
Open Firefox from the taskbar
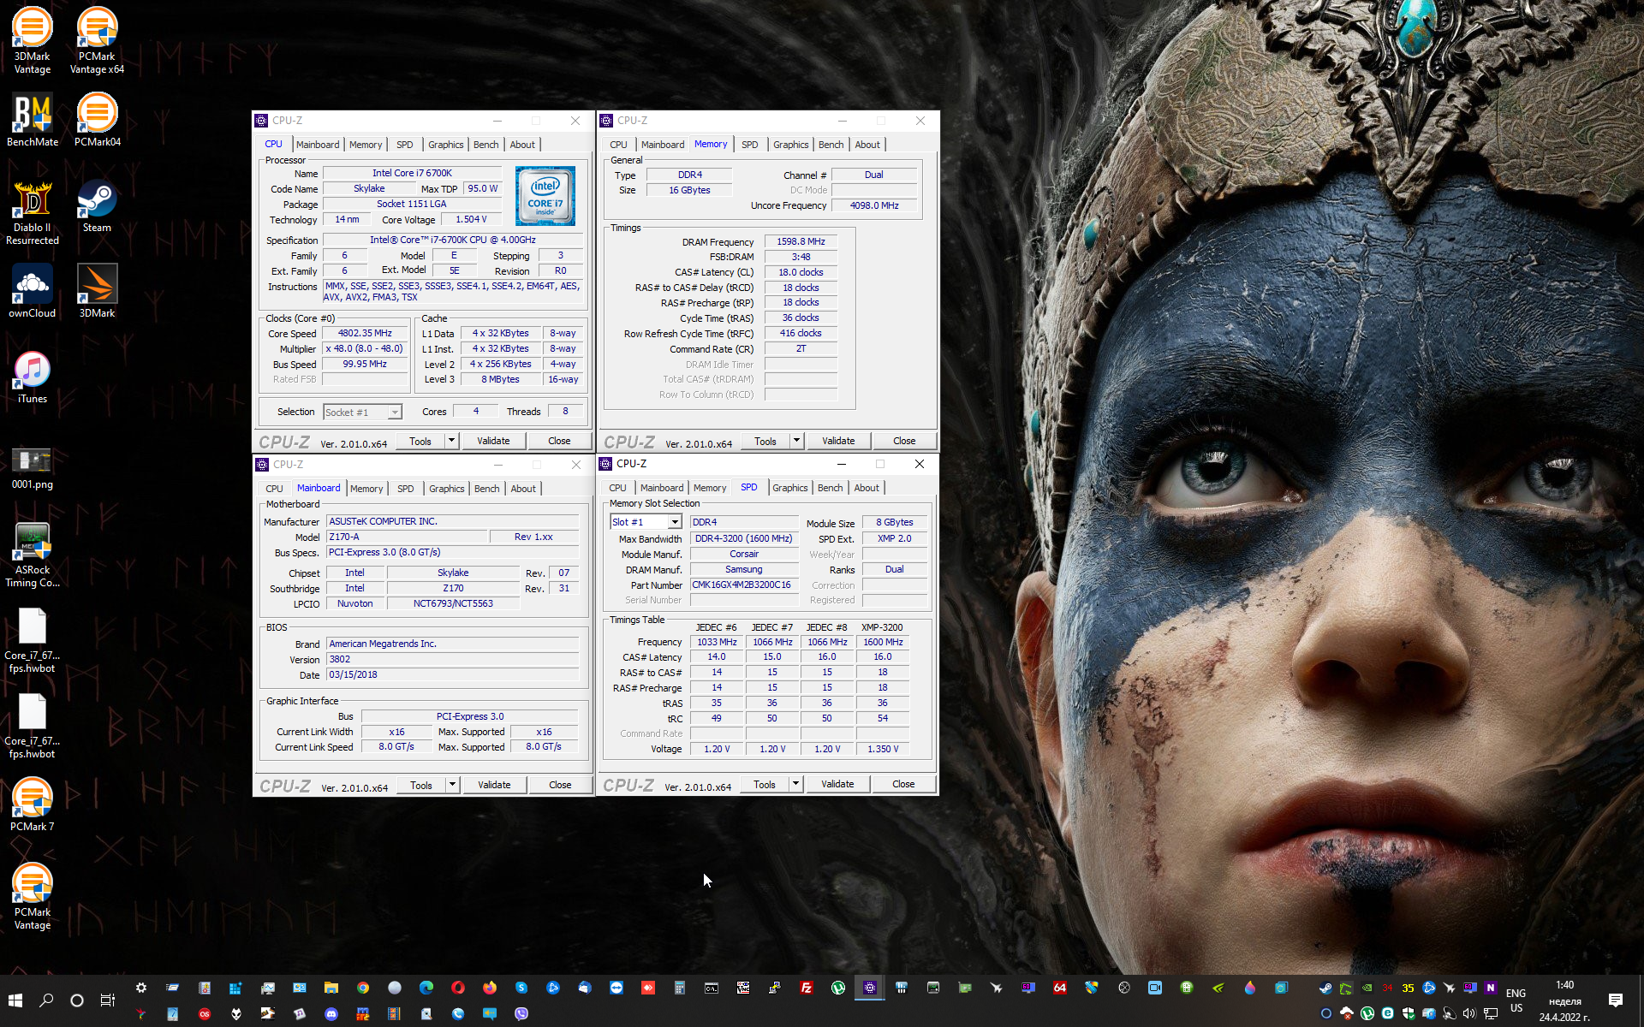[489, 988]
